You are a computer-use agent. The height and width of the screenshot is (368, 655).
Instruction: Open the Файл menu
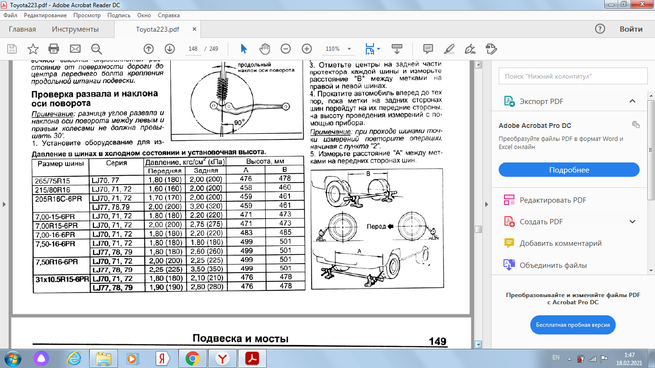(x=10, y=15)
